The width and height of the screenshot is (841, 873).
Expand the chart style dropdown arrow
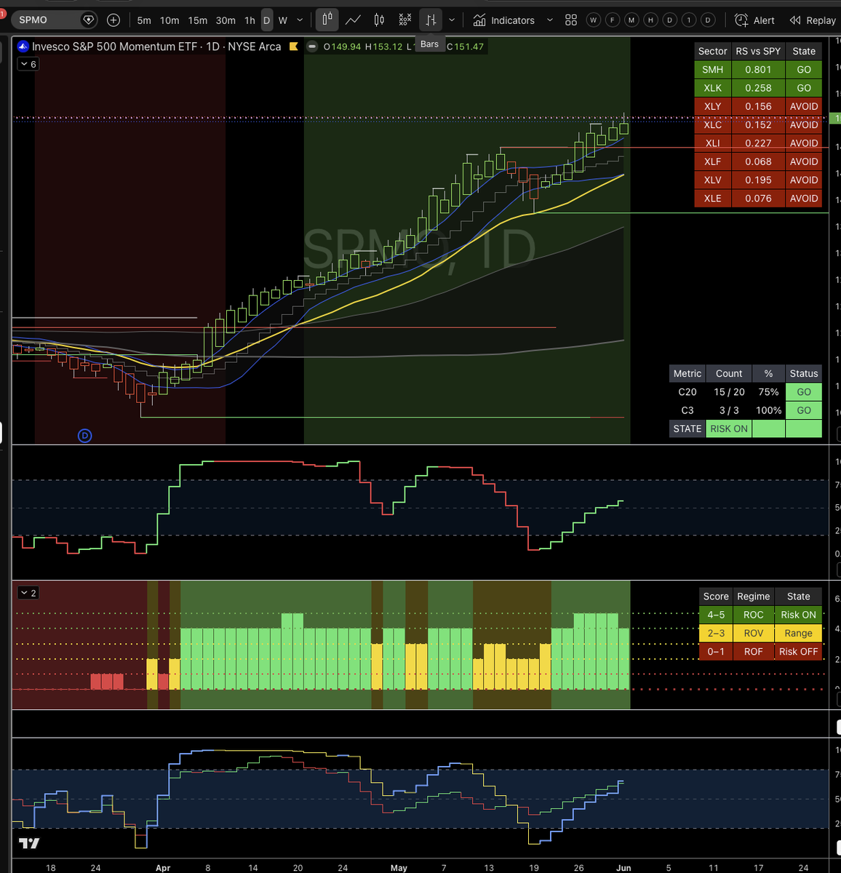(452, 20)
